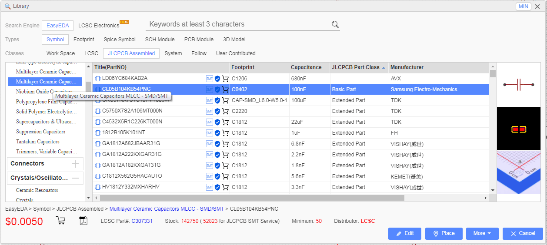The height and width of the screenshot is (245, 547).
Task: Click shield icon in LD06YC684KAB2A row
Action: pyautogui.click(x=217, y=79)
